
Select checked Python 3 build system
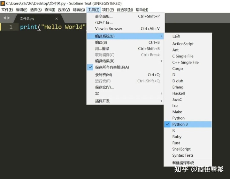(188, 124)
